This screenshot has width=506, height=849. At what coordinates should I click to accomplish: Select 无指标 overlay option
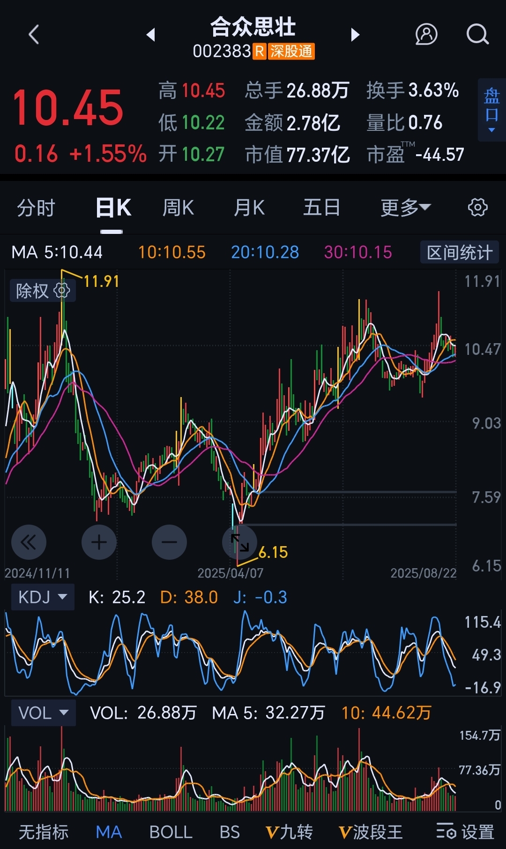pos(44,832)
